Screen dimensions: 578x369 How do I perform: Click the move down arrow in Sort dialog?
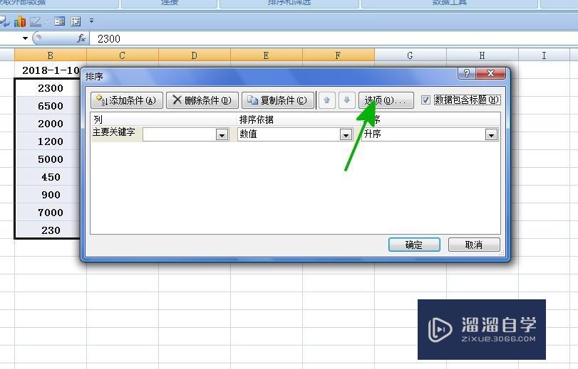[346, 100]
